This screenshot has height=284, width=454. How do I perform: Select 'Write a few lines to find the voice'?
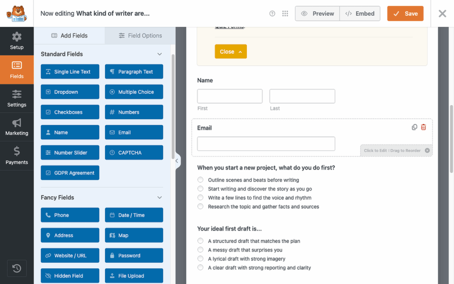[x=200, y=197]
